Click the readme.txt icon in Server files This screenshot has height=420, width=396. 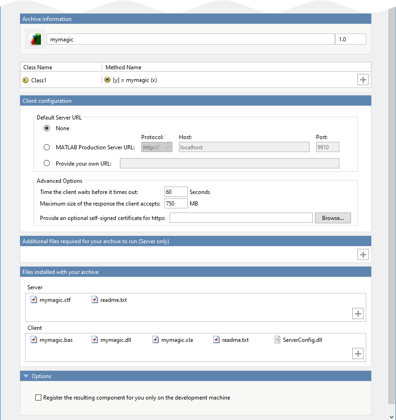(x=95, y=300)
